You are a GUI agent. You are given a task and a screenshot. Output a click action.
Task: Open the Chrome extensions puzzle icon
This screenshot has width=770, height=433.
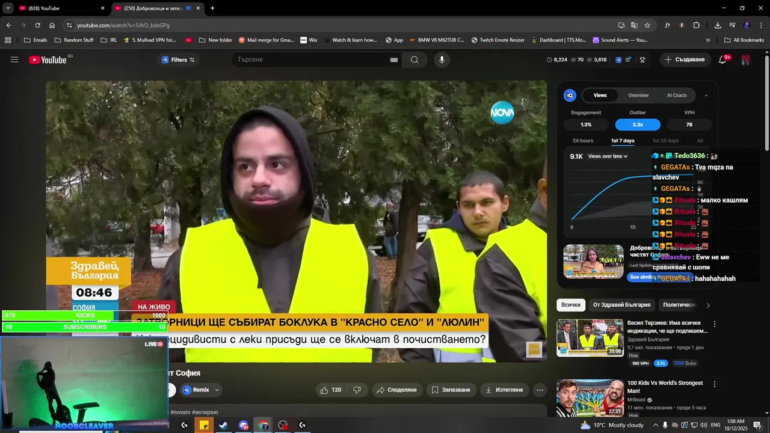point(696,25)
